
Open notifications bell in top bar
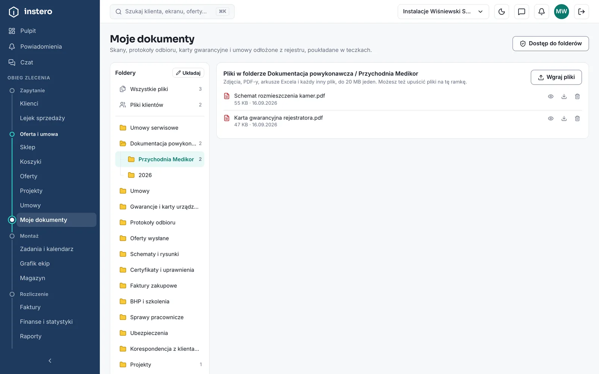(x=541, y=12)
